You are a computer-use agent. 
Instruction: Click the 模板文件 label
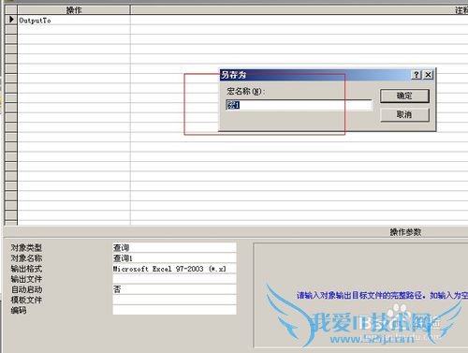click(26, 300)
